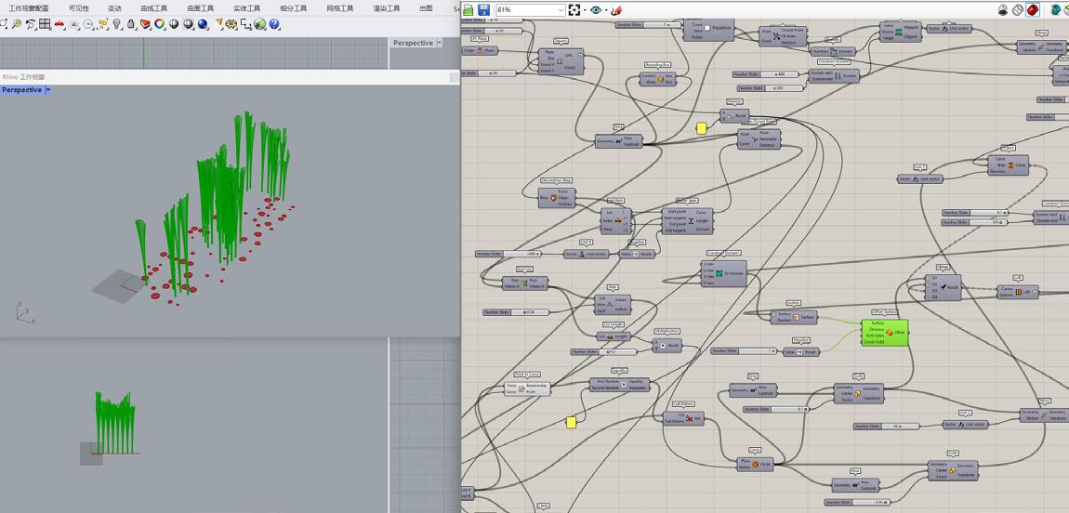Open the 变动 toolbar tab

(x=114, y=8)
